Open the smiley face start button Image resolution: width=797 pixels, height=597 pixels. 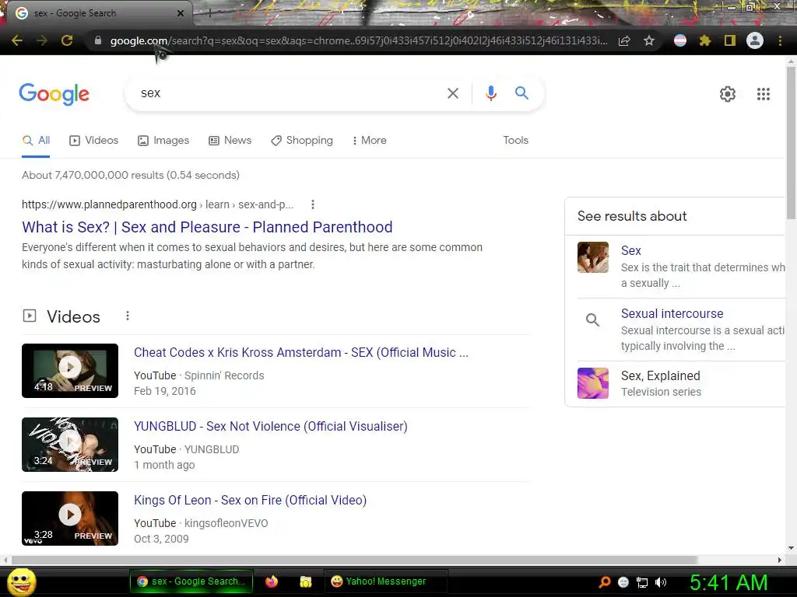click(x=21, y=581)
